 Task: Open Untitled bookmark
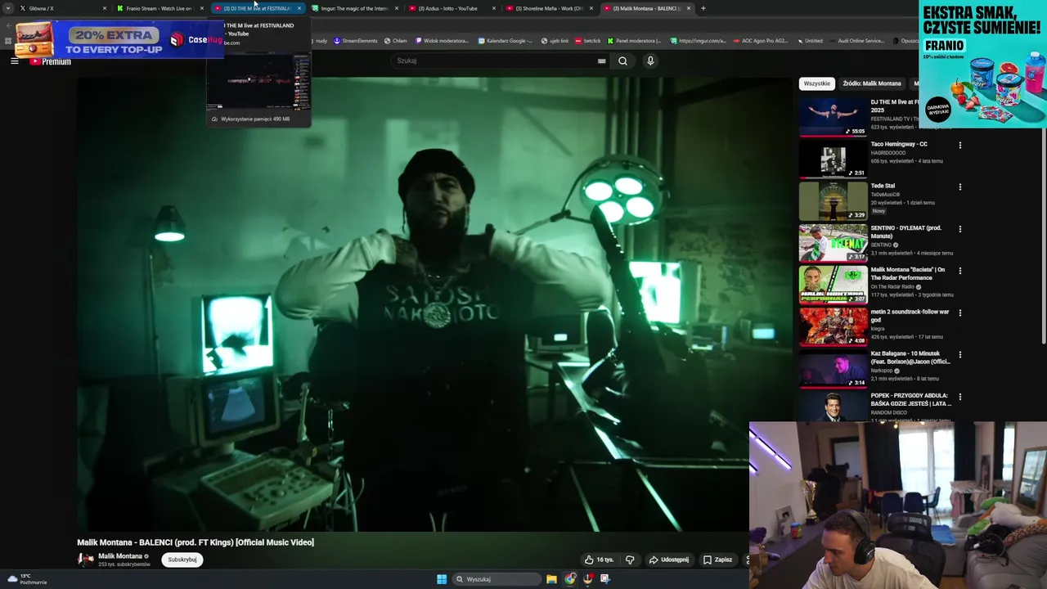[810, 41]
